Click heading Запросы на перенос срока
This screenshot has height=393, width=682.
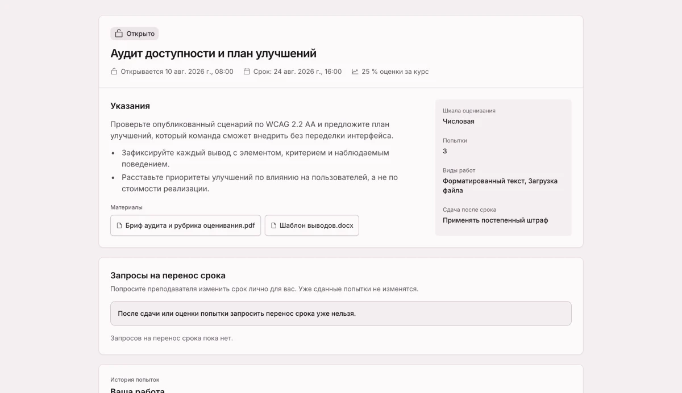168,275
